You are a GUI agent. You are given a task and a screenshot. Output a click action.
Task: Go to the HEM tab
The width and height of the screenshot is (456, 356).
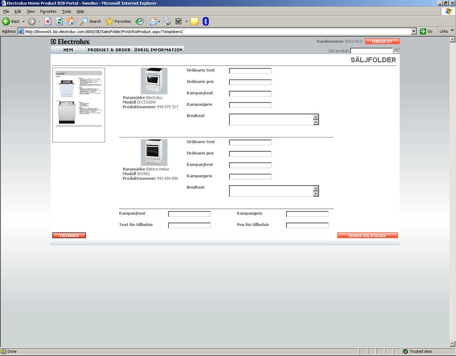point(68,50)
